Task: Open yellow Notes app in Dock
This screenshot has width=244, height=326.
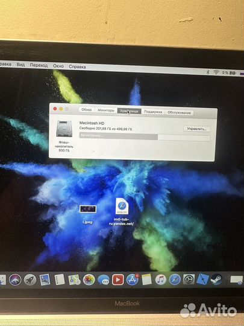Action: point(146,280)
